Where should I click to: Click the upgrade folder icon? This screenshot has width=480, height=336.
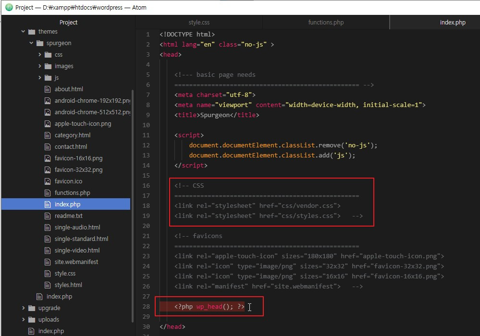click(32, 308)
